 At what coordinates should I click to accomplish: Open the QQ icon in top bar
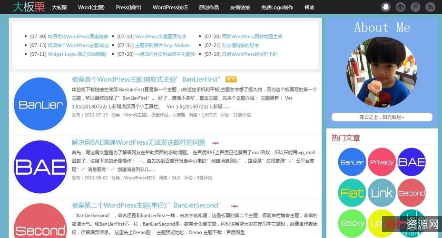[386, 7]
